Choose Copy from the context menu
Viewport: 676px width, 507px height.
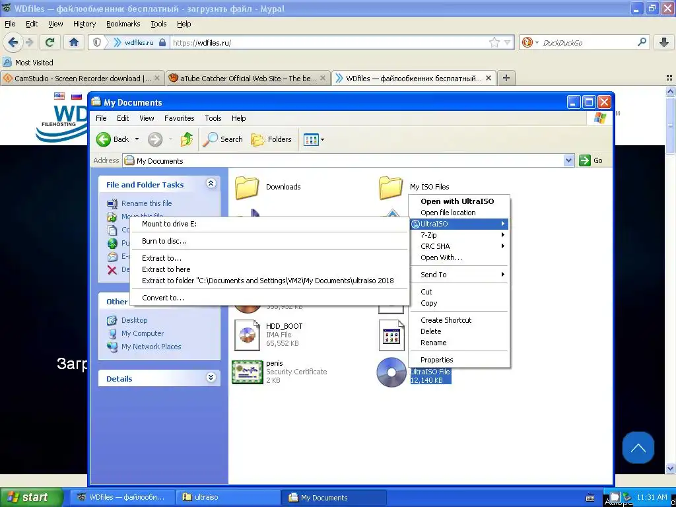[x=459, y=303]
